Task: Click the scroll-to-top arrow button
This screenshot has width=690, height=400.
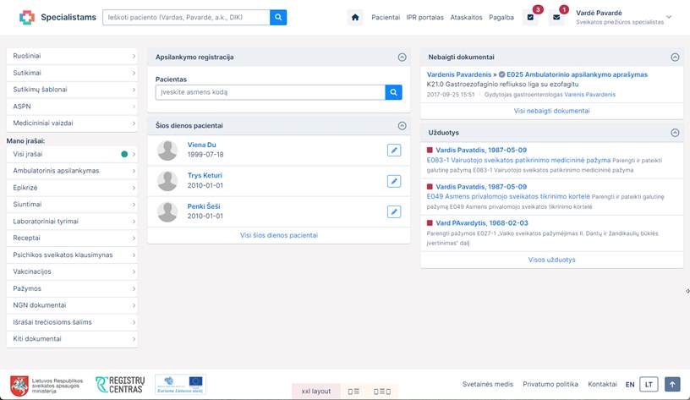Action: (x=672, y=384)
